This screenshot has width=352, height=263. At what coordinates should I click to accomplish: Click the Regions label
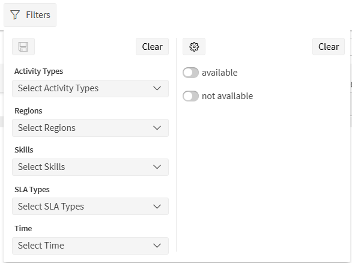[28, 111]
